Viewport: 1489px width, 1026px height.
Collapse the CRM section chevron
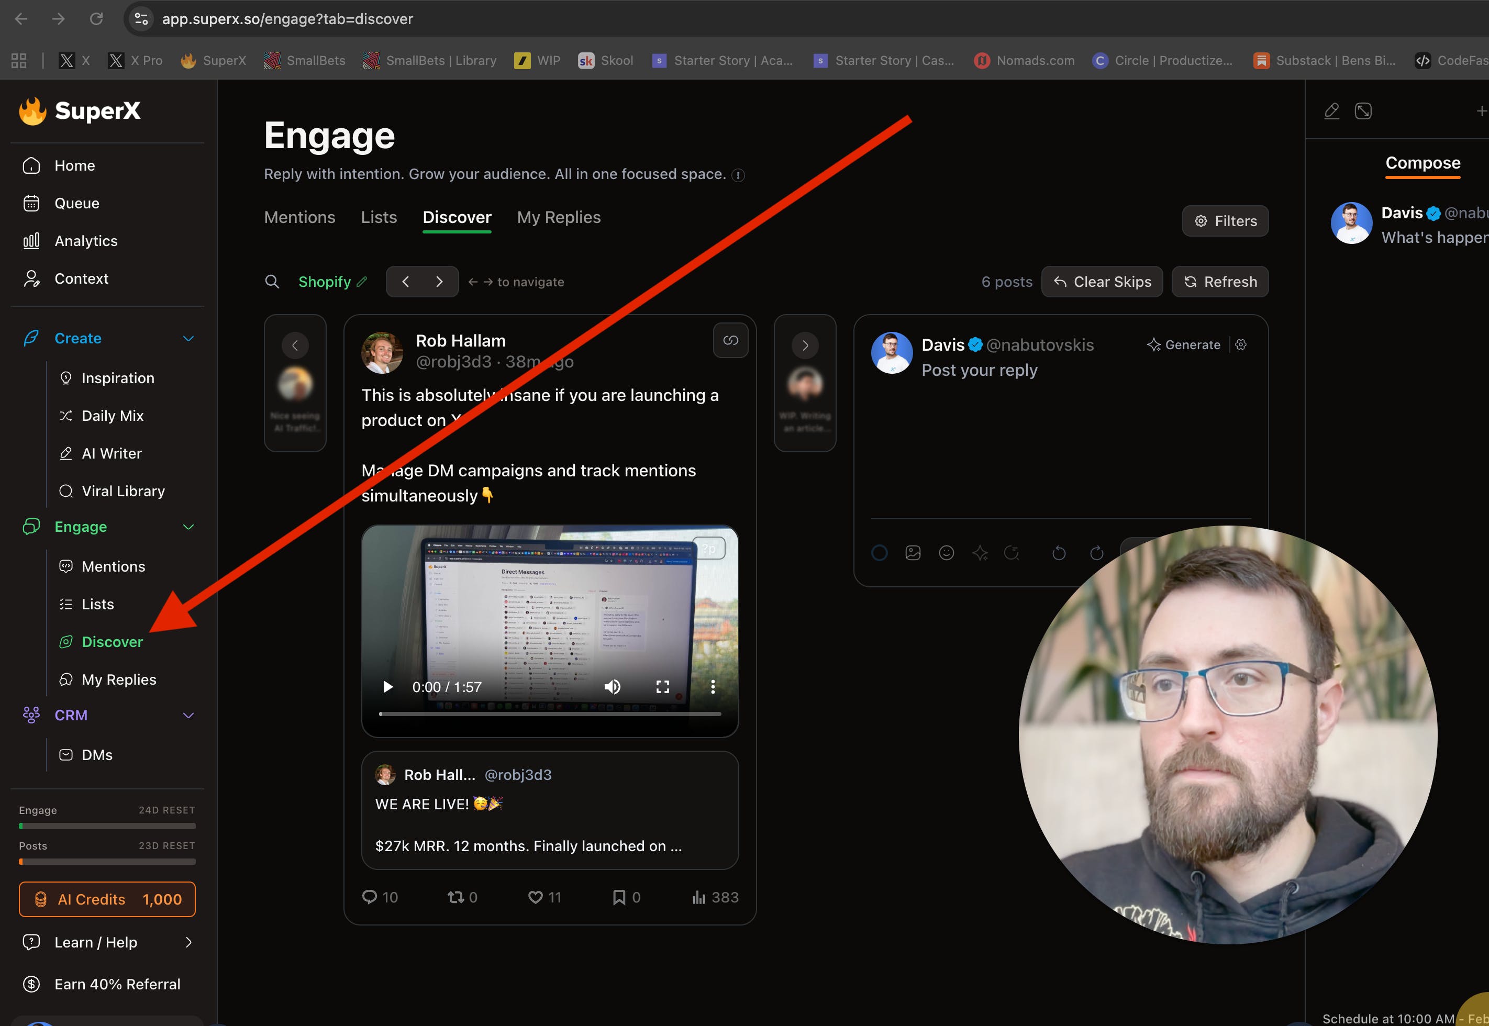(188, 716)
